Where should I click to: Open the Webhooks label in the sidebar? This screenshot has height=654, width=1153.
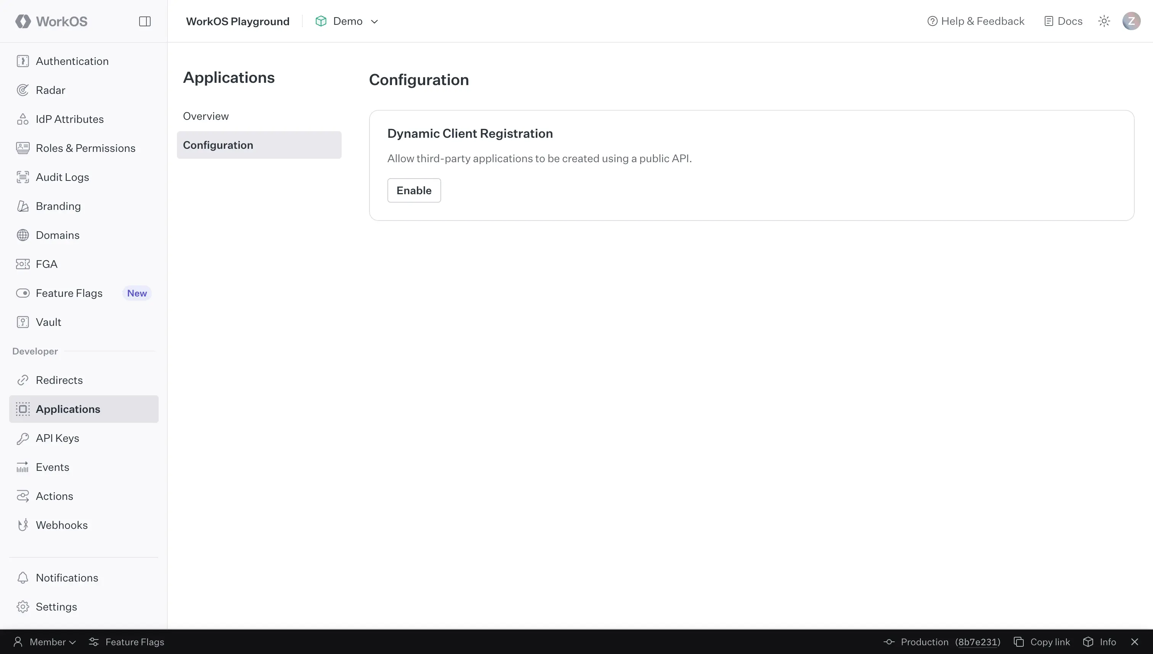[61, 525]
